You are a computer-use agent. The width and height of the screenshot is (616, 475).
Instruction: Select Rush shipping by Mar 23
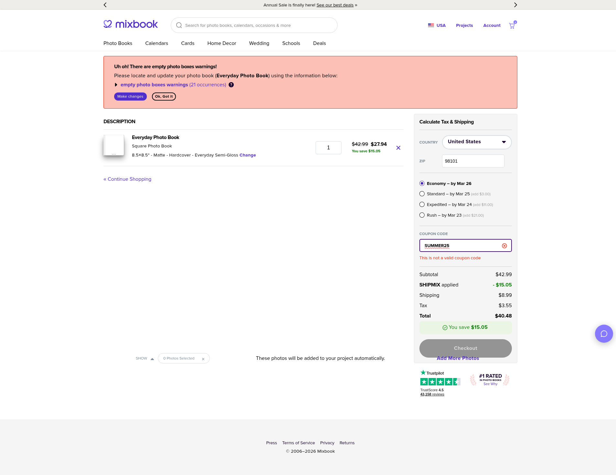pyautogui.click(x=422, y=215)
